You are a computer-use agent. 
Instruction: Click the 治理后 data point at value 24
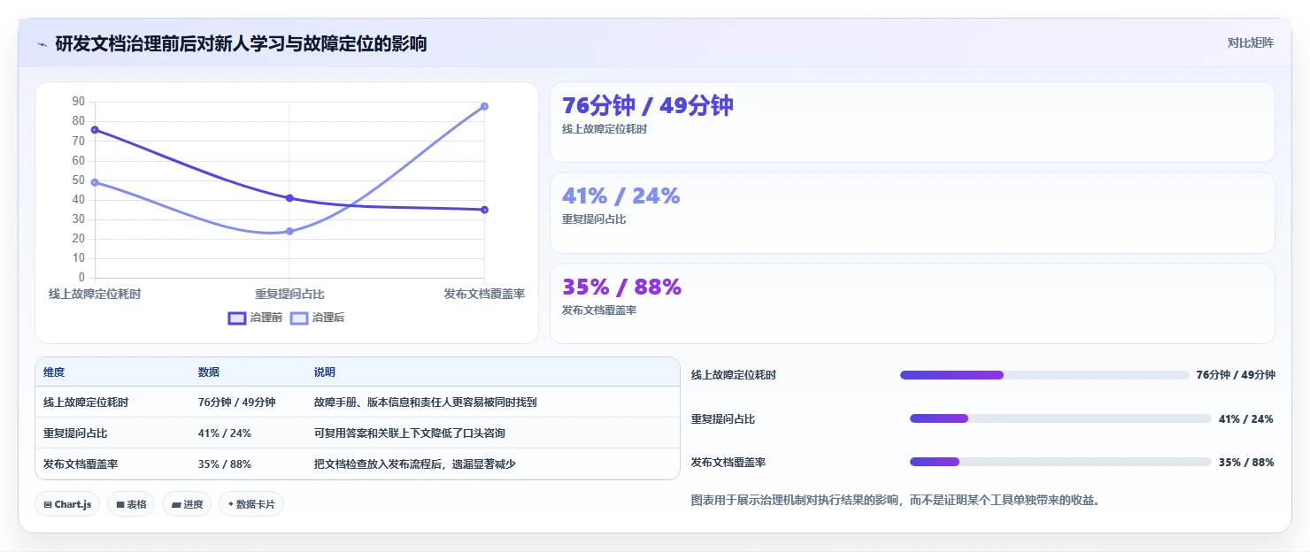tap(289, 231)
